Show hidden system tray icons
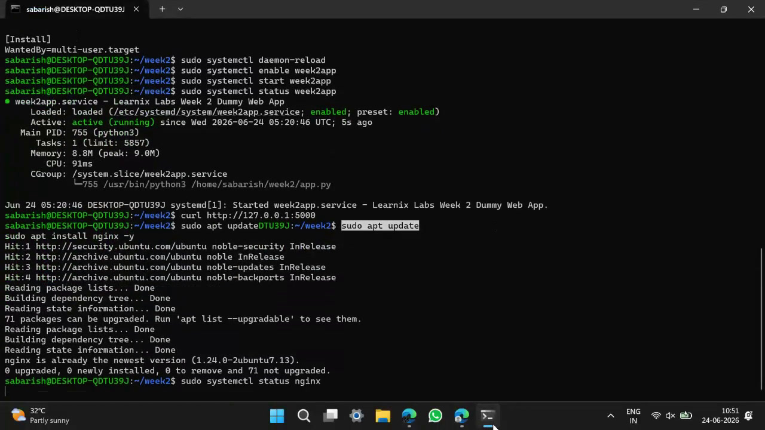The image size is (765, 430). coord(610,416)
